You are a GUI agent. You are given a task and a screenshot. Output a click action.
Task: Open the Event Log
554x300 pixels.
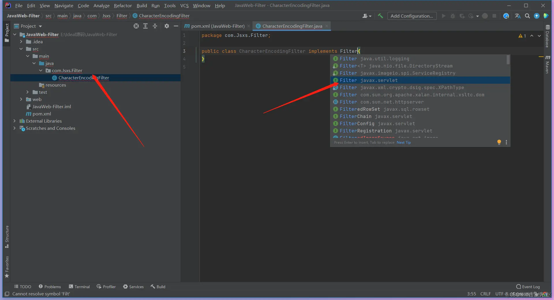[528, 287]
